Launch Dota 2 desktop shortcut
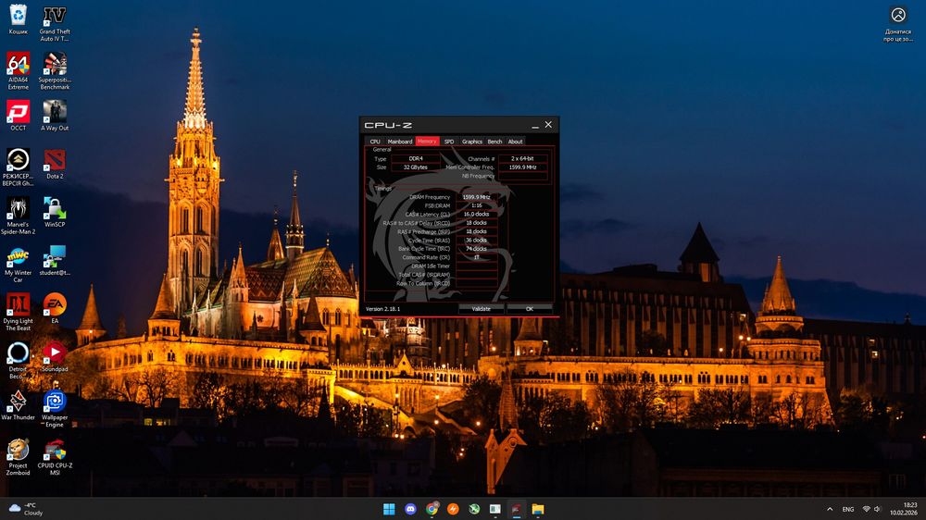 [55, 164]
